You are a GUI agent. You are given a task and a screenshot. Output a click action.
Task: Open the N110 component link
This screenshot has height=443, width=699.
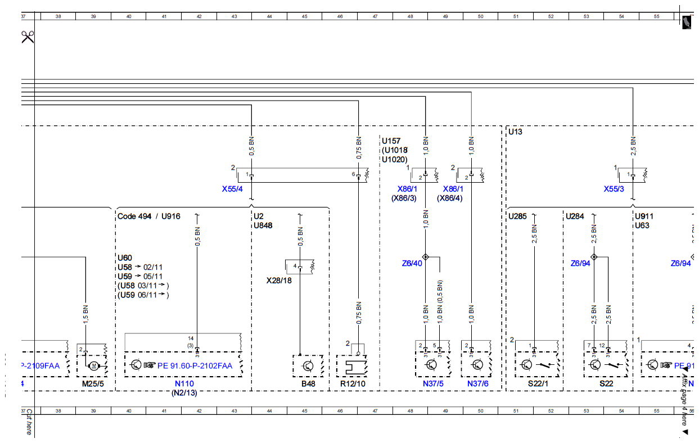(x=184, y=384)
